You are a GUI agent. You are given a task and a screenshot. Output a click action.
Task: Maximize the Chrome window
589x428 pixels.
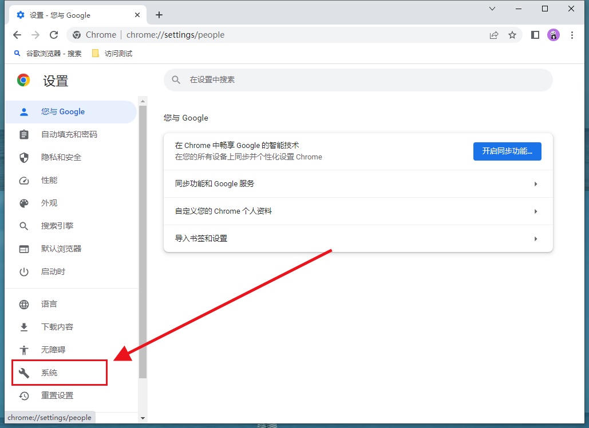(545, 9)
